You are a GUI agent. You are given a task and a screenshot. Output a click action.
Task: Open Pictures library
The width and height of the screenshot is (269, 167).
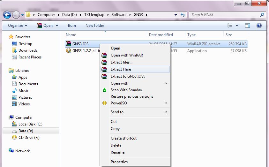(x=22, y=97)
